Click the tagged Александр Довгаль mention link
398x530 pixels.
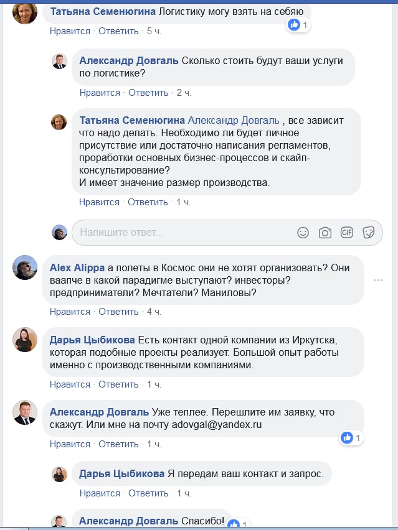(234, 120)
